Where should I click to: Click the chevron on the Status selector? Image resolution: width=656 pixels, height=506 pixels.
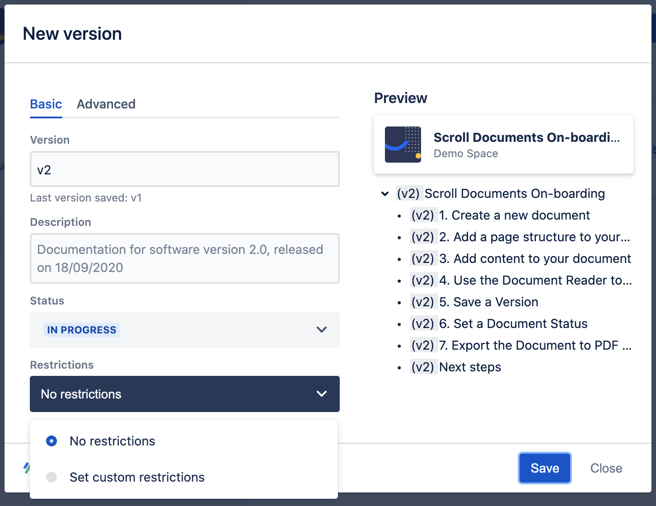click(x=322, y=330)
